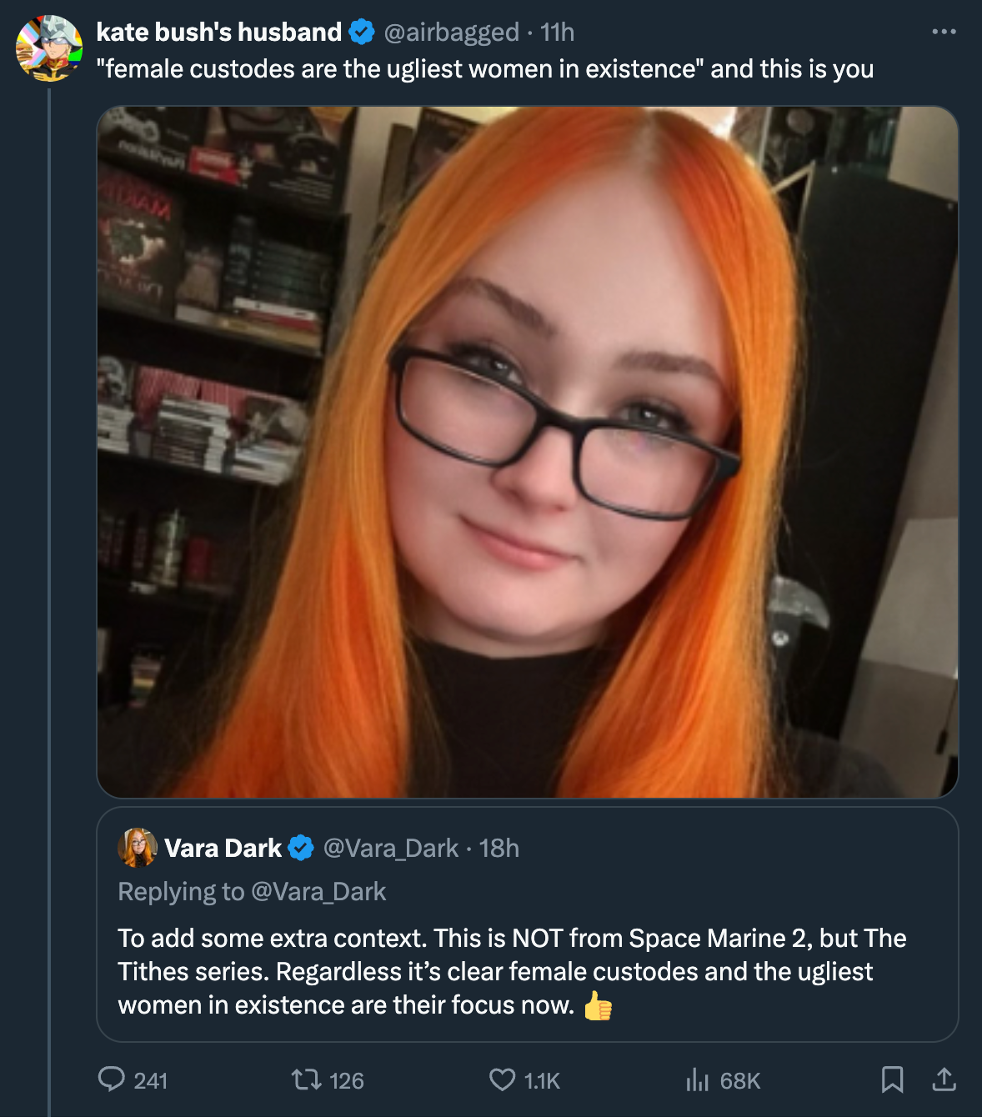Open the kate bush's husband profile avatar
Viewport: 982px width, 1117px height.
point(49,48)
